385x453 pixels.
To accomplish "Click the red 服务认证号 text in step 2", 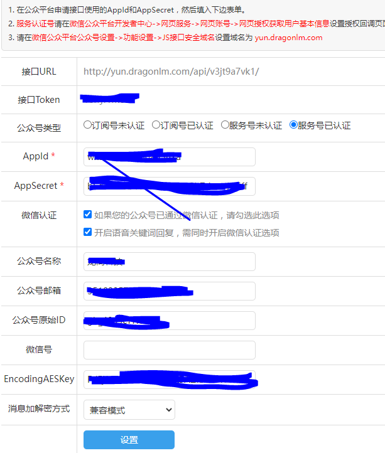I will tap(35, 24).
